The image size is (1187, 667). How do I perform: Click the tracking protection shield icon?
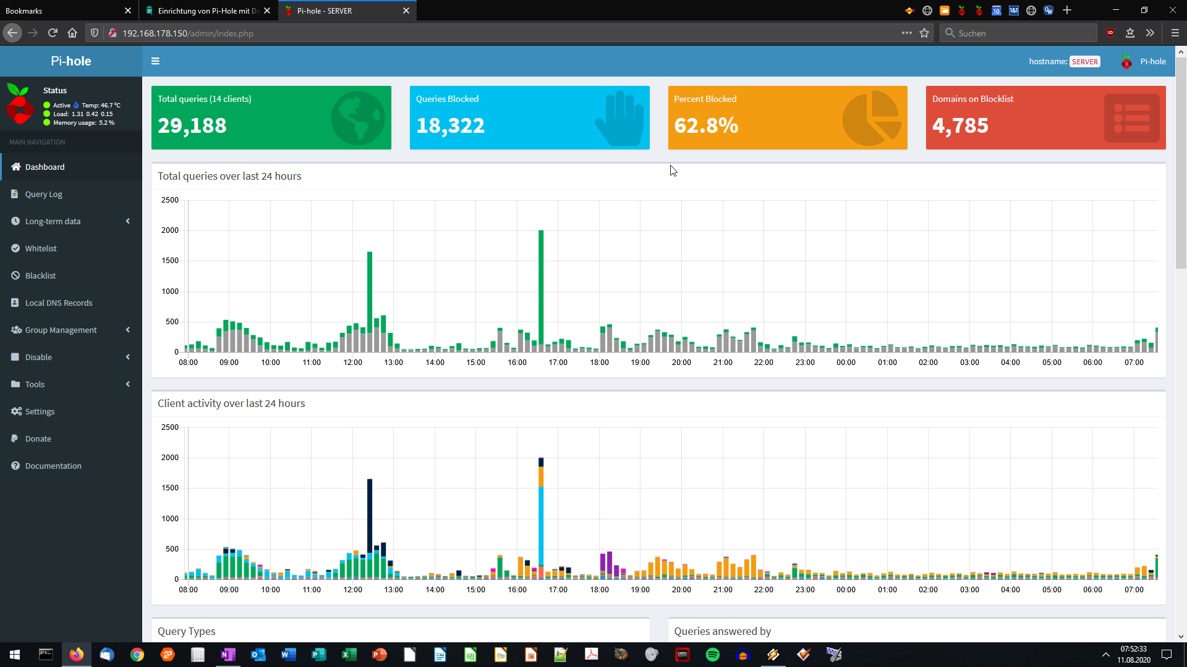(x=95, y=33)
